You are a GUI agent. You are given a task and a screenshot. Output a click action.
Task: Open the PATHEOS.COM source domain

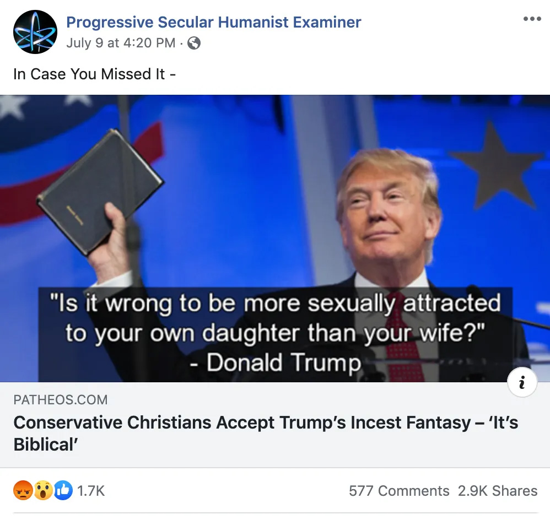coord(60,400)
